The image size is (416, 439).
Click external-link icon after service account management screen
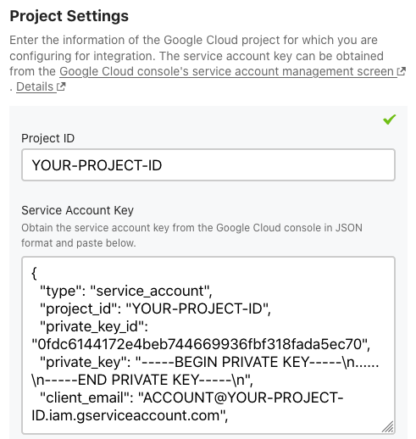[x=402, y=71]
